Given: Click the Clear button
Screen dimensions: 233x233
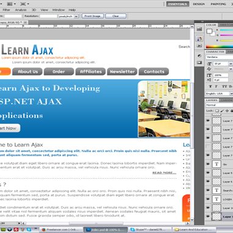Looking at the screenshot, I should point(115,16).
